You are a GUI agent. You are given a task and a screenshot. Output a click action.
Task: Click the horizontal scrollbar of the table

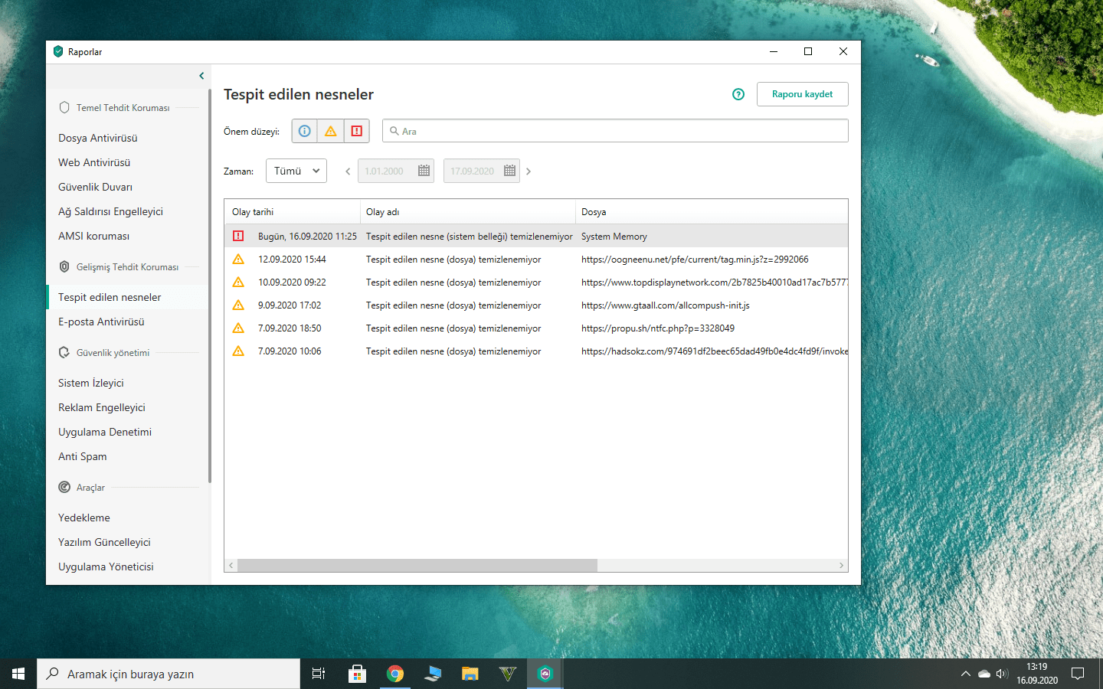417,566
